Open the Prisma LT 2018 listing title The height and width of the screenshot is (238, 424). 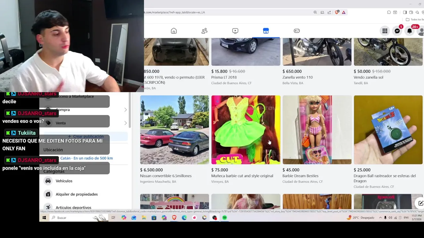pyautogui.click(x=224, y=77)
